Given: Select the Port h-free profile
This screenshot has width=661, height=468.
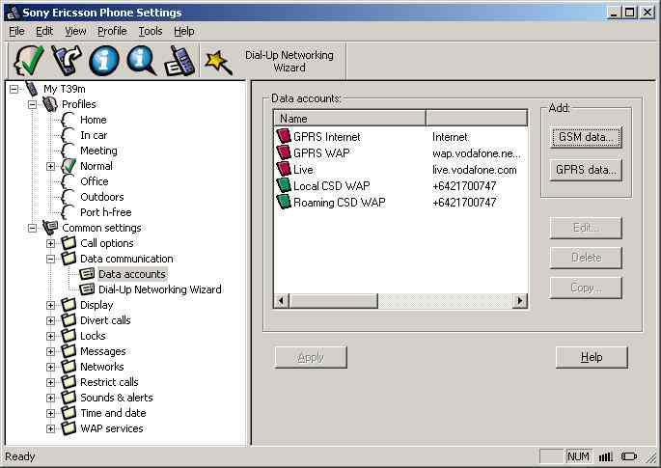Looking at the screenshot, I should tap(106, 212).
